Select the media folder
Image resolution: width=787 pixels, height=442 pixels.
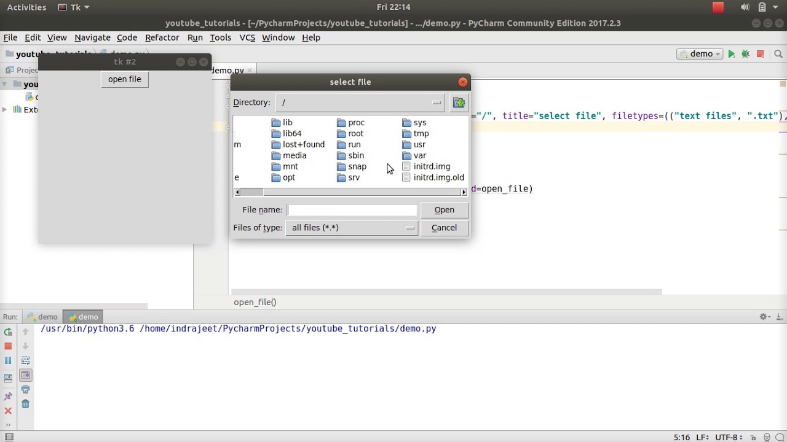(289, 156)
